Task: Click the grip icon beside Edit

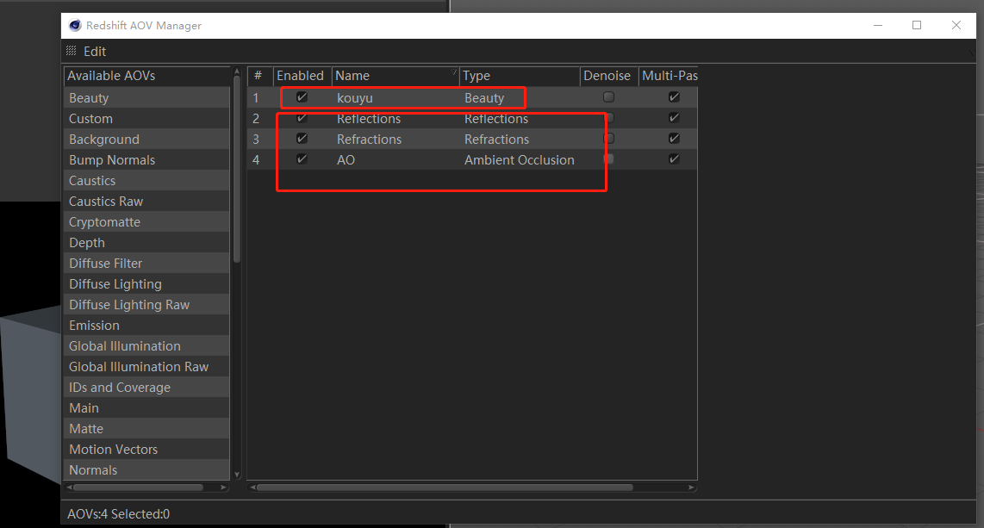Action: (71, 51)
